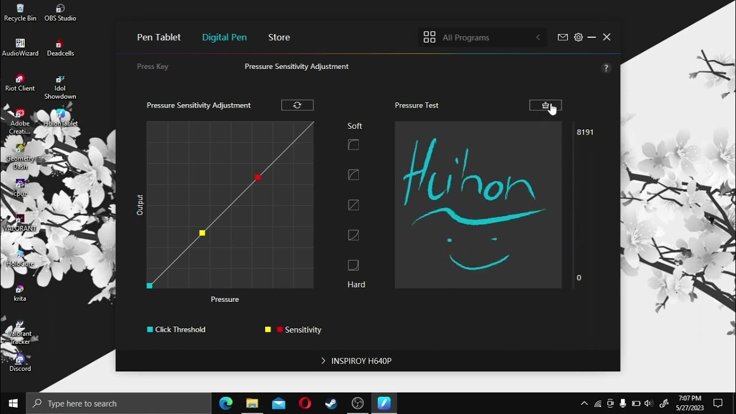Viewport: 736px width, 414px height.
Task: Click the battery icon in system tray
Action: (x=636, y=404)
